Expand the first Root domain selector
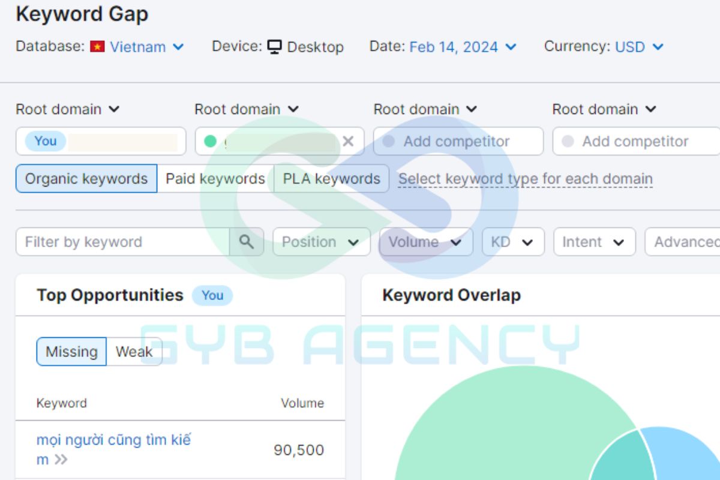 point(68,109)
